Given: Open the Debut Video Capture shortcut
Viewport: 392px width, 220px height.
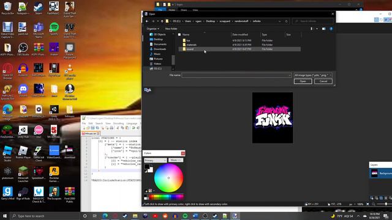Looking at the screenshot, I should tap(7, 30).
